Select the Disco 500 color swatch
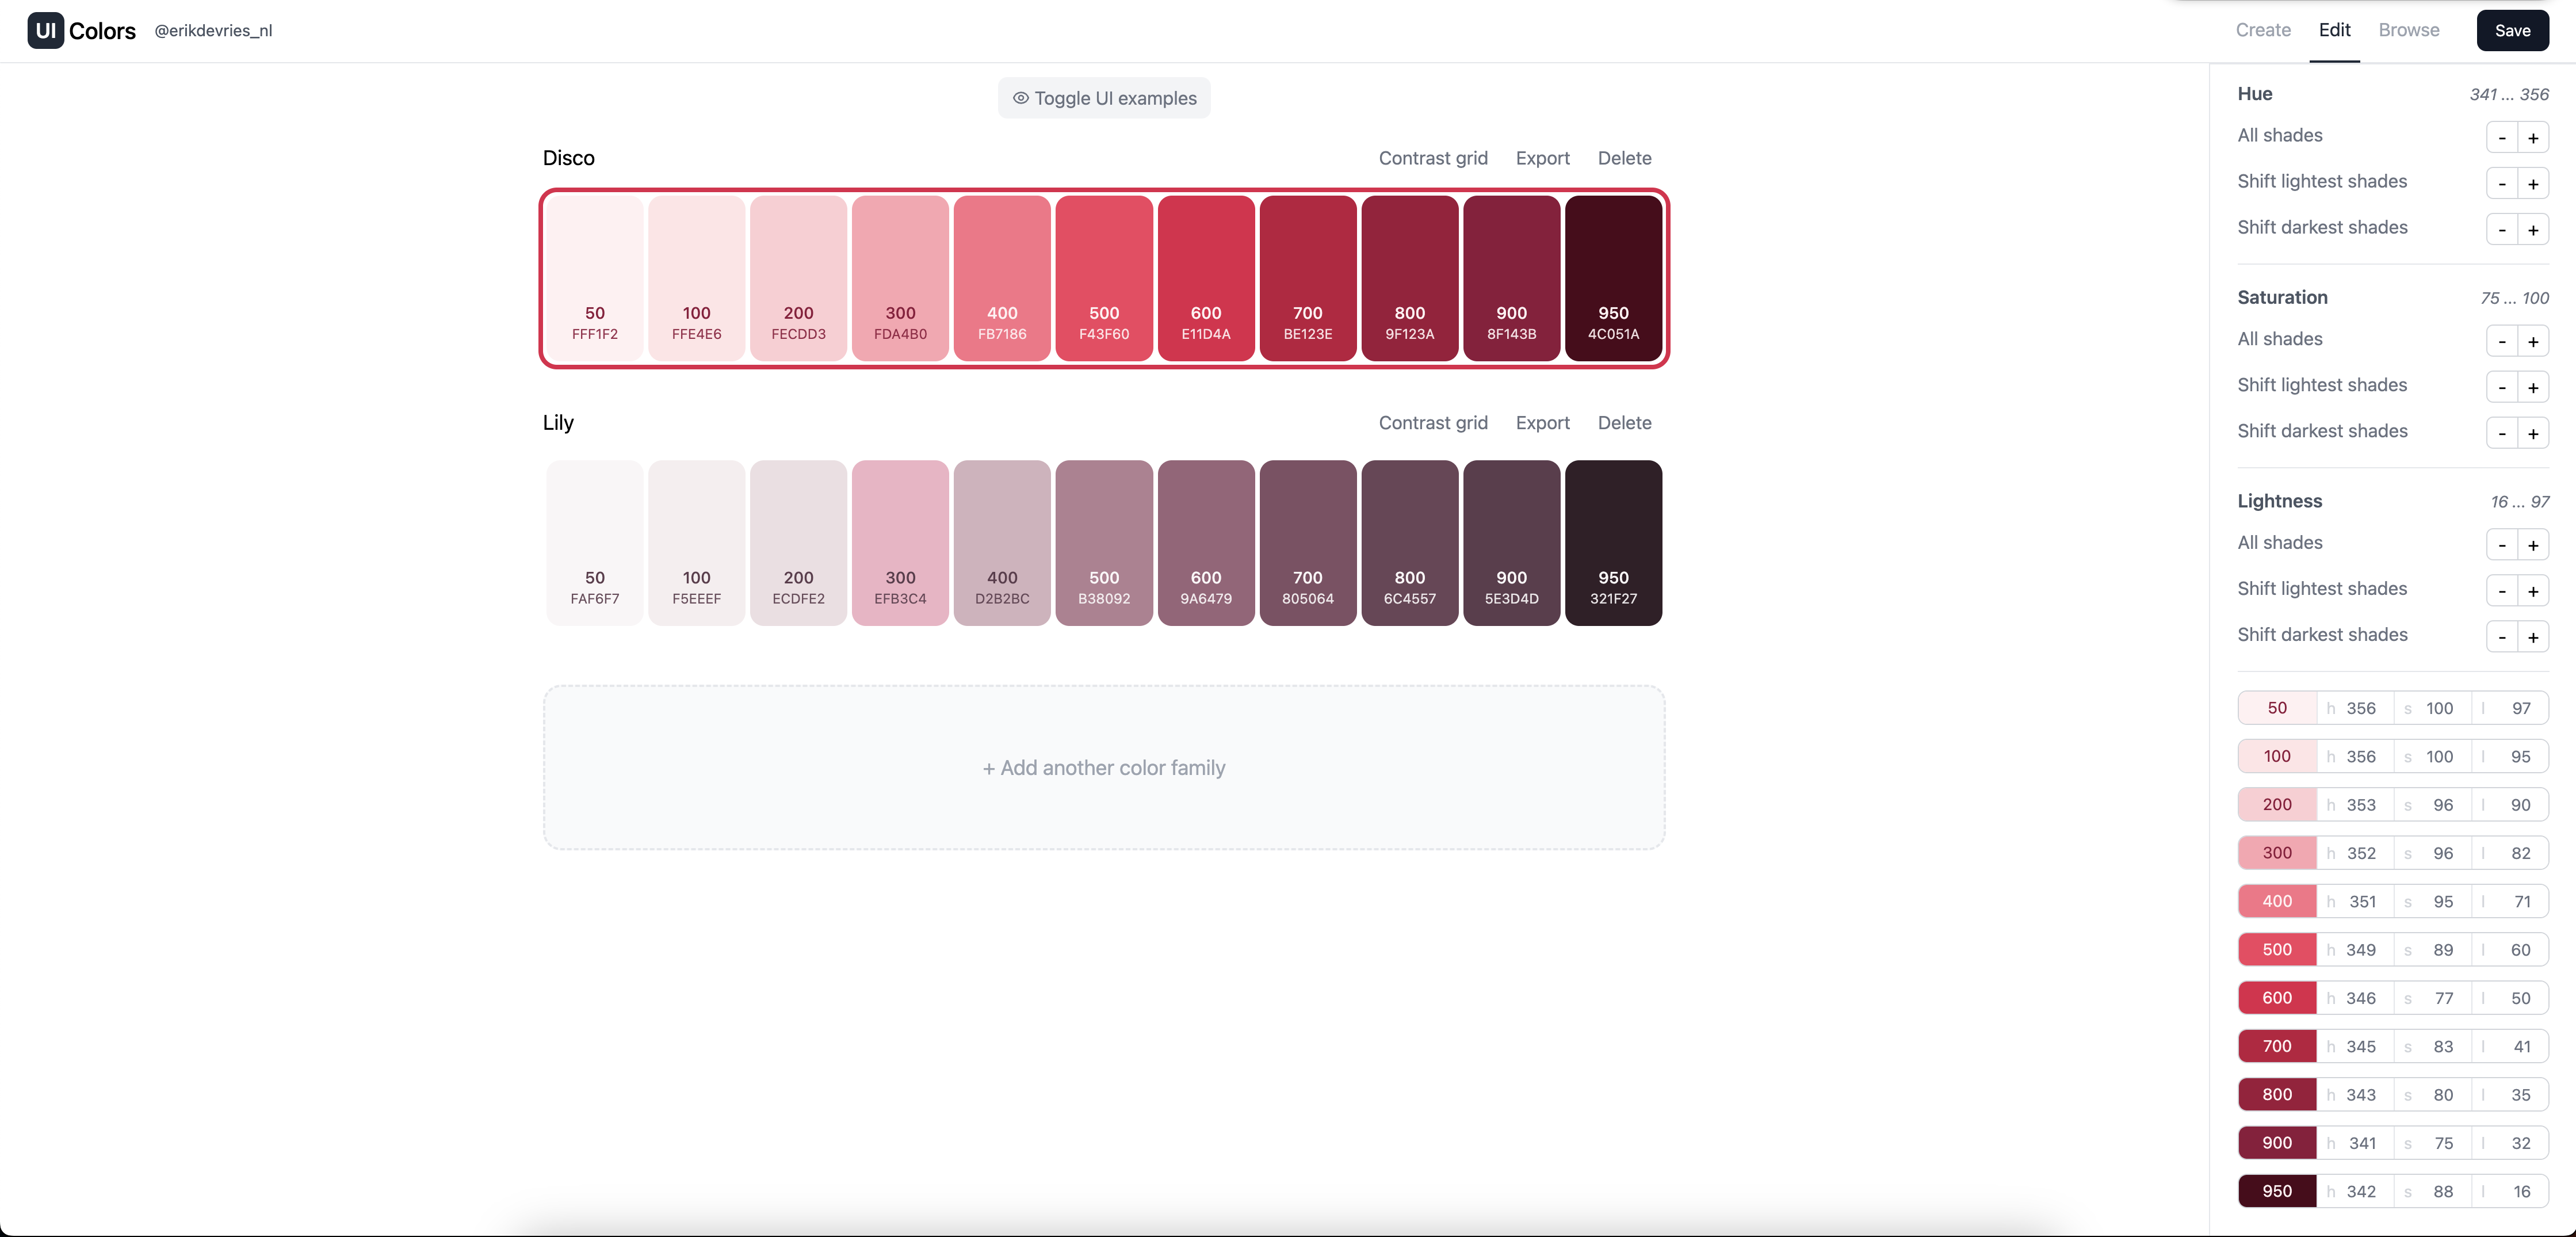 [x=1103, y=278]
